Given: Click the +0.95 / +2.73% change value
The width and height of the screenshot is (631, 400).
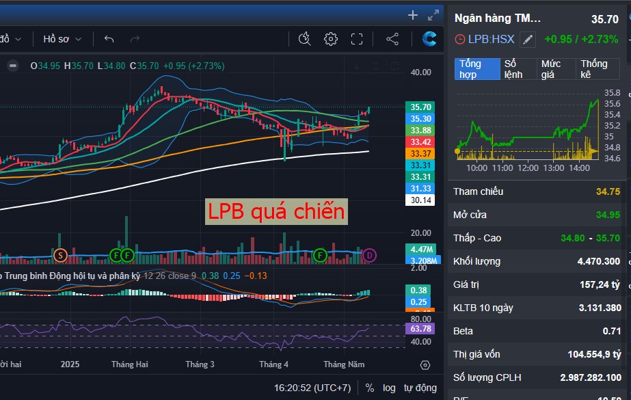Looking at the screenshot, I should 580,39.
